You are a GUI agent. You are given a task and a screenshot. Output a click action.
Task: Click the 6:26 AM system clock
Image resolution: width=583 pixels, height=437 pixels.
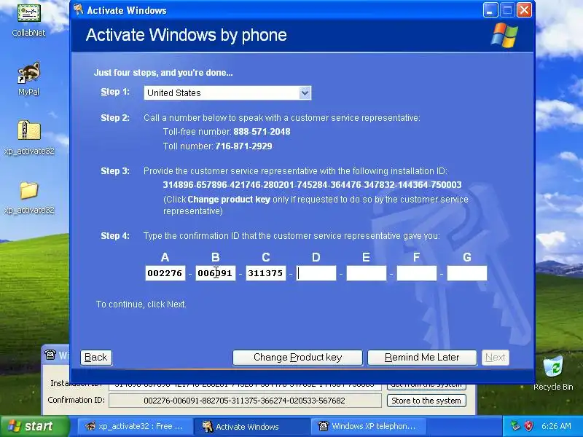pyautogui.click(x=556, y=426)
